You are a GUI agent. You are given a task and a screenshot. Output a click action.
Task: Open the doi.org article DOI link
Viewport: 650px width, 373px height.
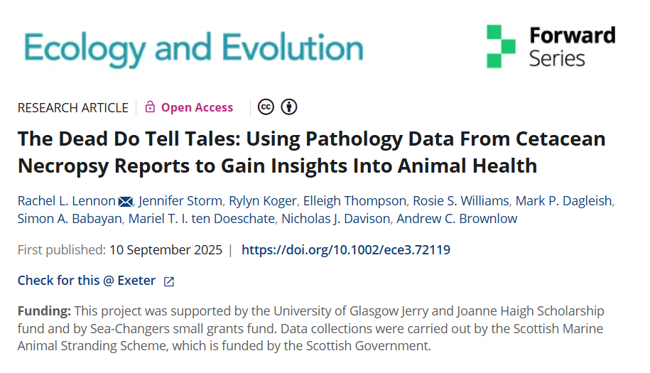coord(346,250)
